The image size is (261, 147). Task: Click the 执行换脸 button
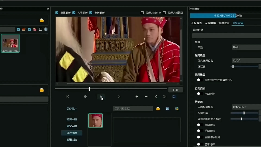pyautogui.click(x=72, y=133)
